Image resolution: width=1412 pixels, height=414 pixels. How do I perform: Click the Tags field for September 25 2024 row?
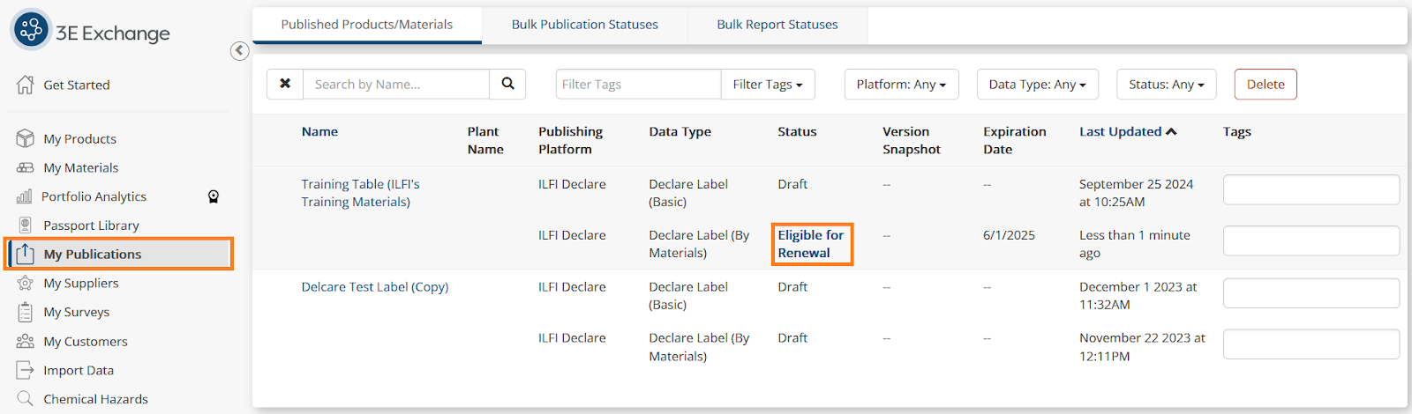pyautogui.click(x=1311, y=189)
